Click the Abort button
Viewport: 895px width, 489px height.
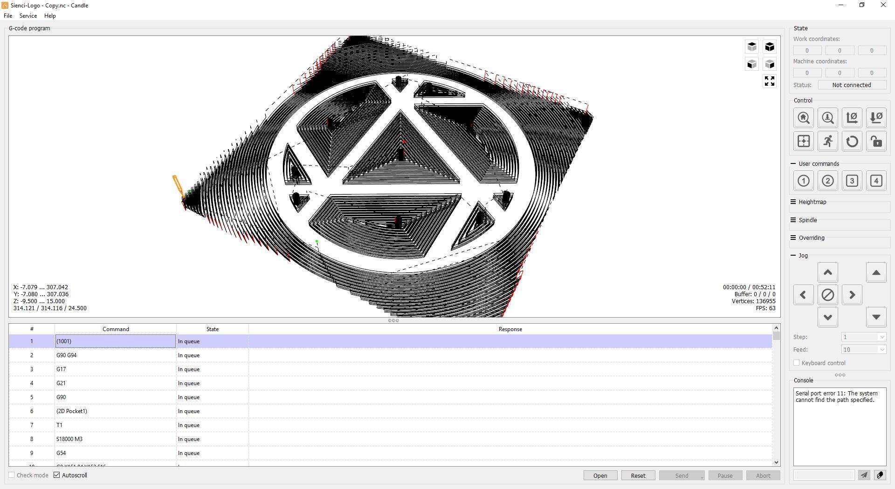point(763,475)
